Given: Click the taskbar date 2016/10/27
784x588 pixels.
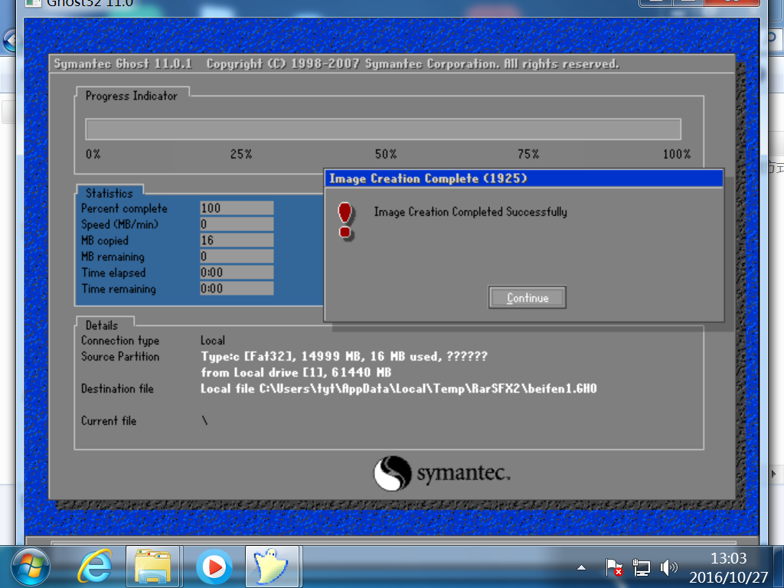Looking at the screenshot, I should (x=729, y=577).
